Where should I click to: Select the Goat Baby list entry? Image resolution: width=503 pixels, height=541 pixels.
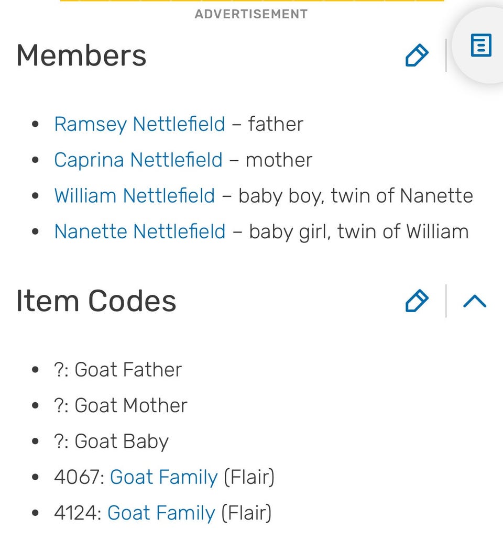coord(111,441)
